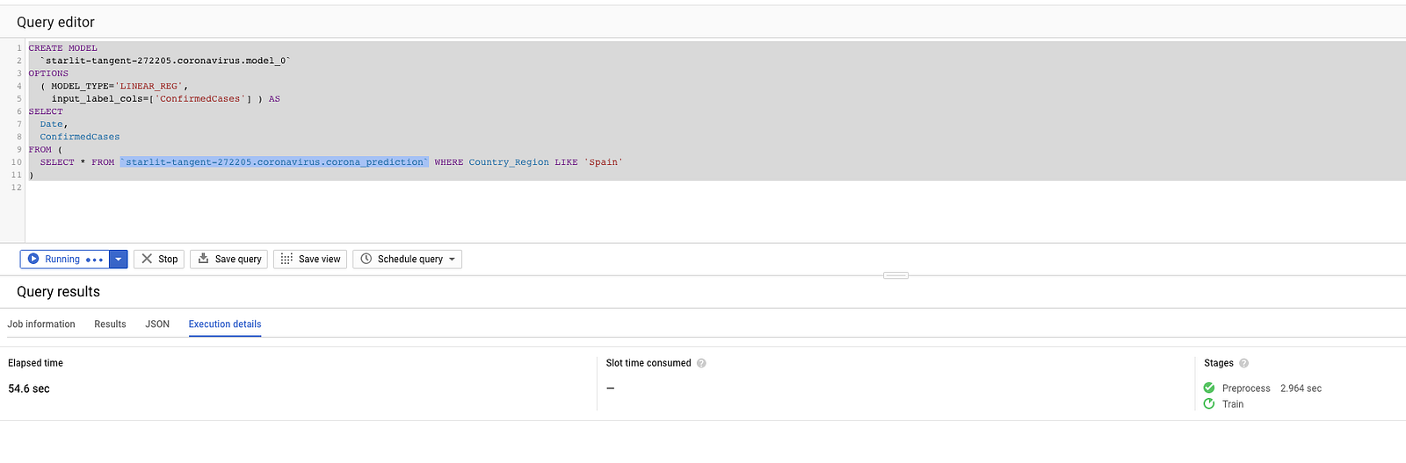Click the elapsed time value 54.6 sec

[x=29, y=388]
